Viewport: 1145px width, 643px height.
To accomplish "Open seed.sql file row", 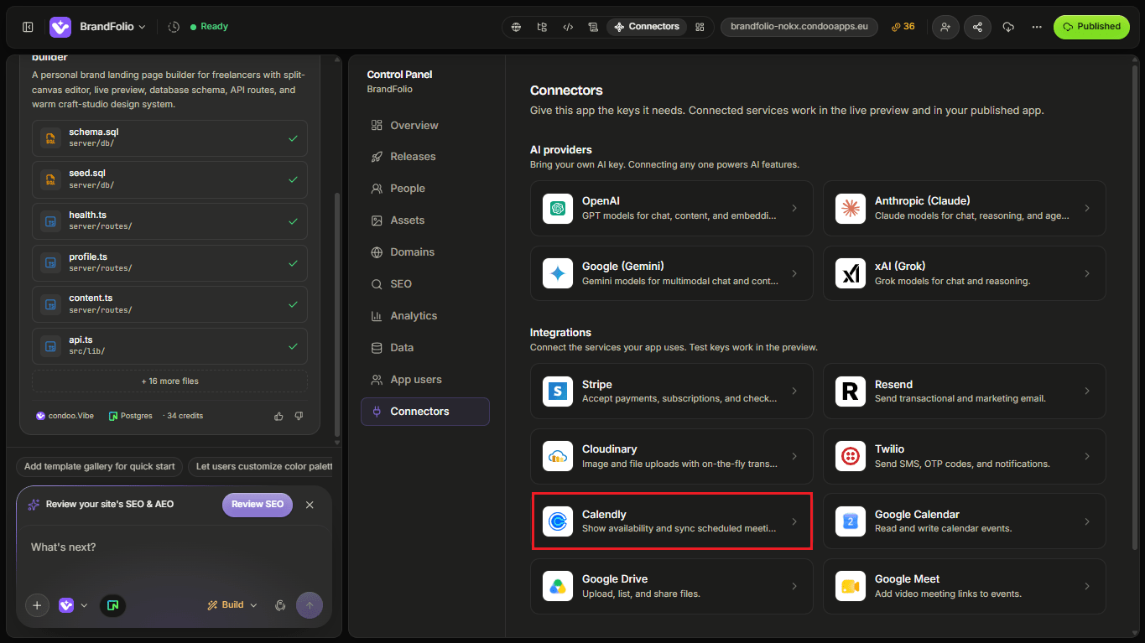I will (x=169, y=179).
